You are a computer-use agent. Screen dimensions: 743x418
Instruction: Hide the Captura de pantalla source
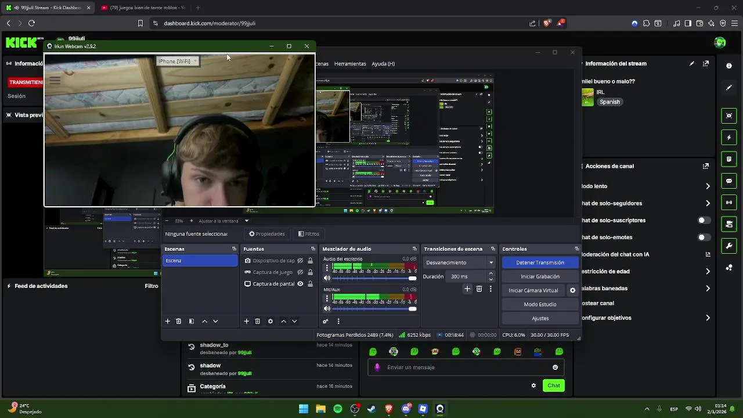coord(300,284)
